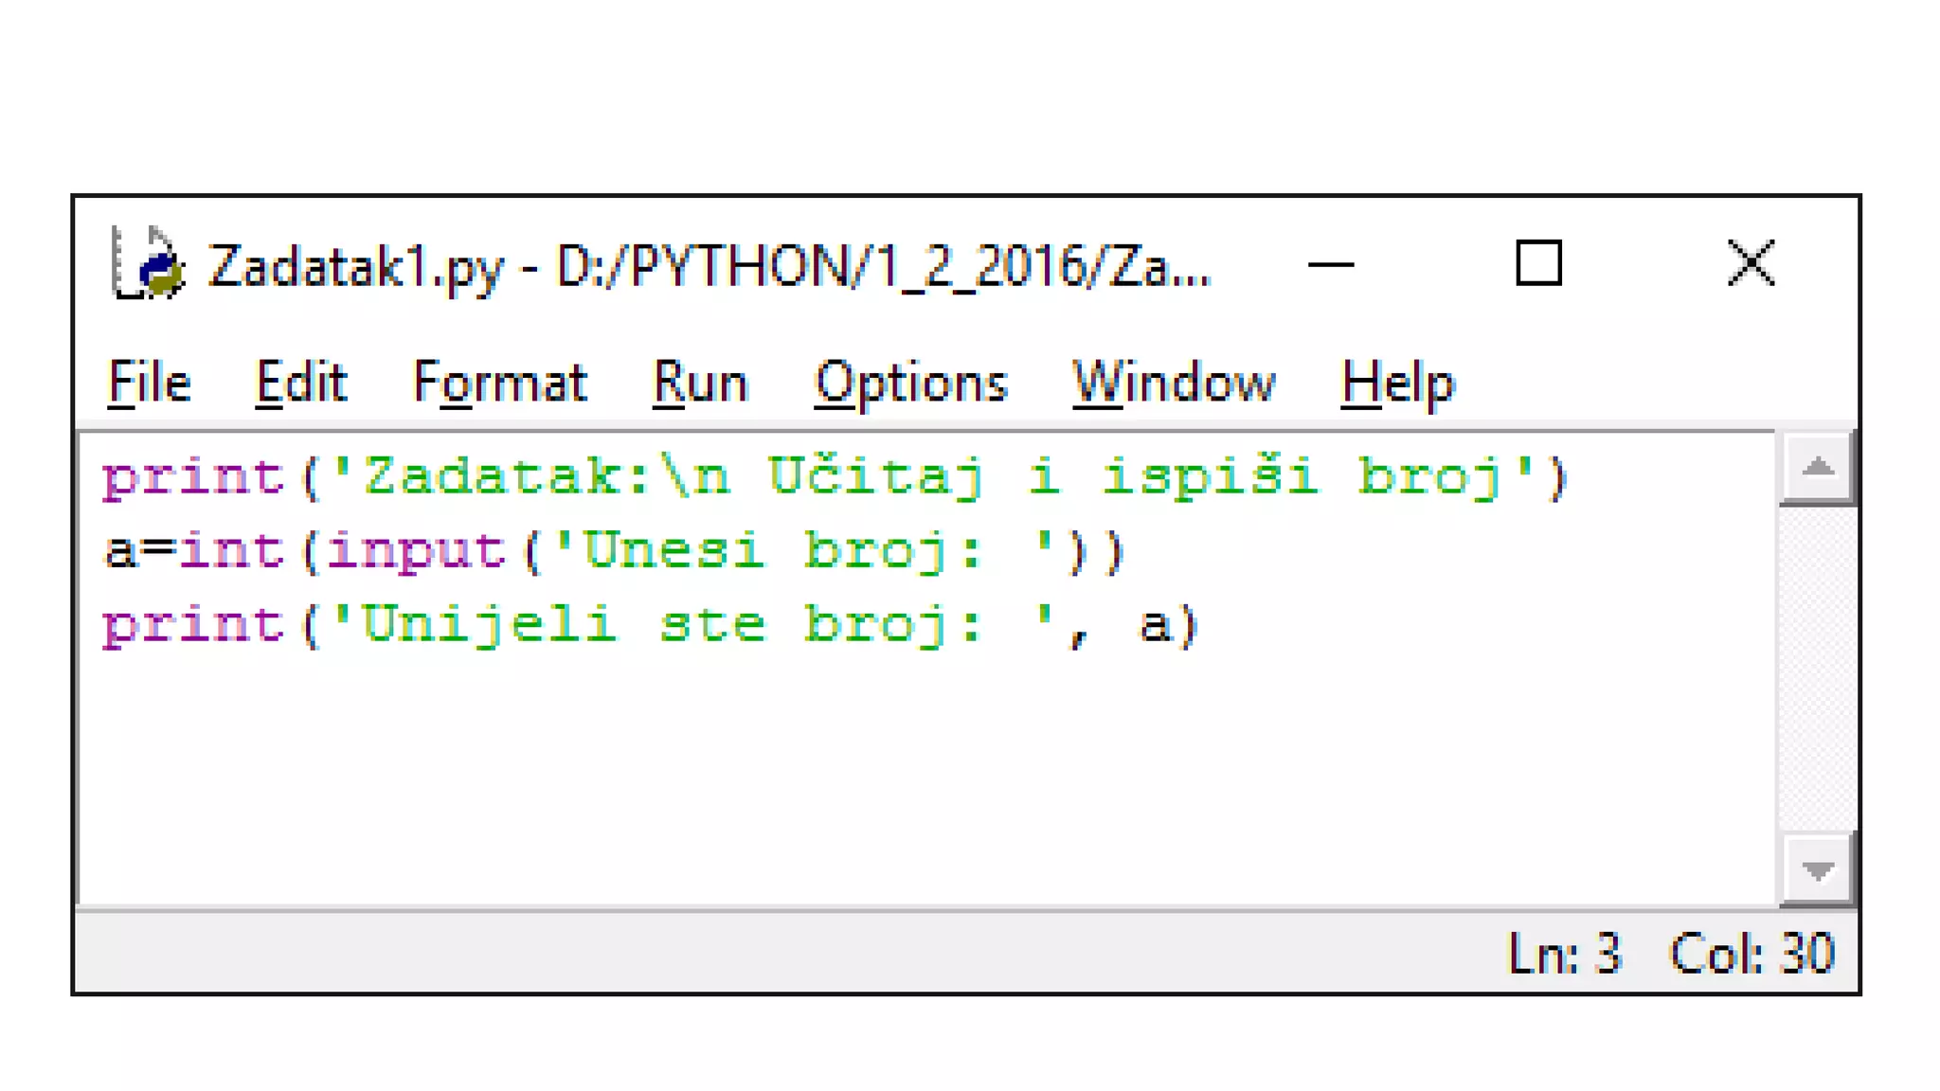Place cursor in first print statement line
The height and width of the screenshot is (1091, 1940).
click(x=834, y=476)
